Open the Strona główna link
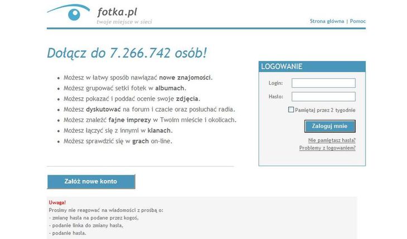Image resolution: width=407 pixels, height=239 pixels. 327,21
